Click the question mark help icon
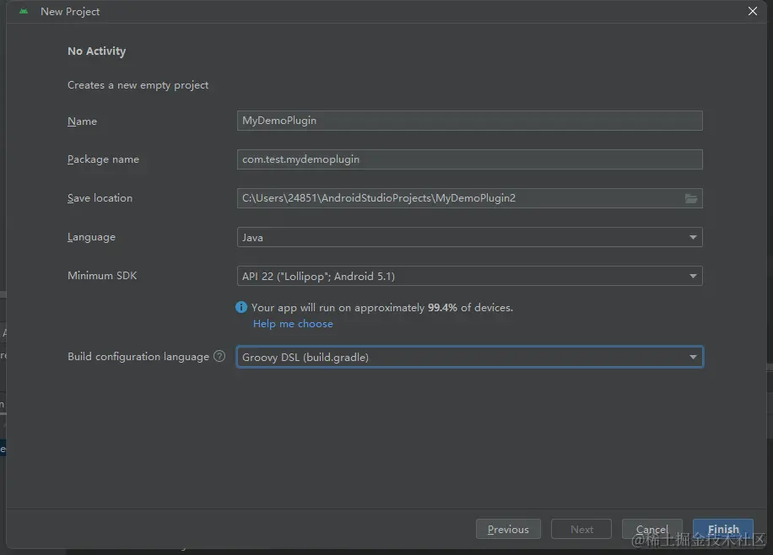 click(219, 357)
